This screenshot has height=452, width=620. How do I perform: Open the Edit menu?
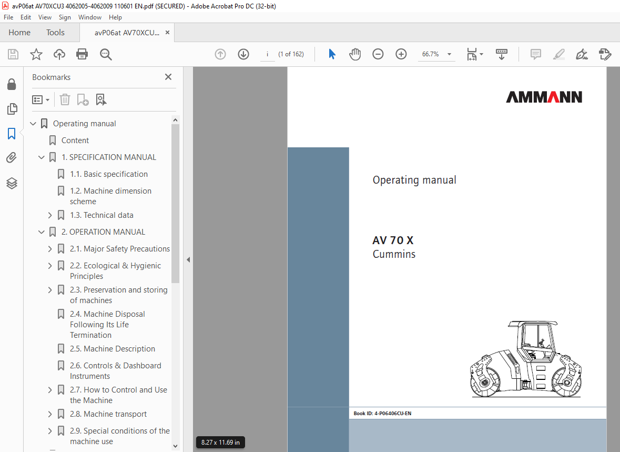pos(26,17)
